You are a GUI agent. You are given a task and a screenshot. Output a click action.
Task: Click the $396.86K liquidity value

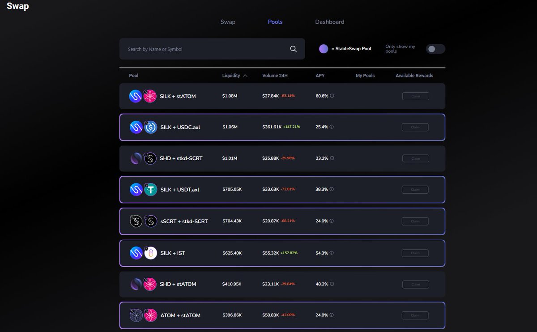[232, 315]
